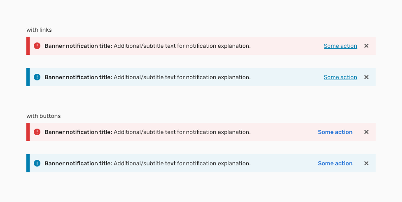Follow the underlined 'Some action' link in red banner
The width and height of the screenshot is (402, 202).
(x=340, y=46)
